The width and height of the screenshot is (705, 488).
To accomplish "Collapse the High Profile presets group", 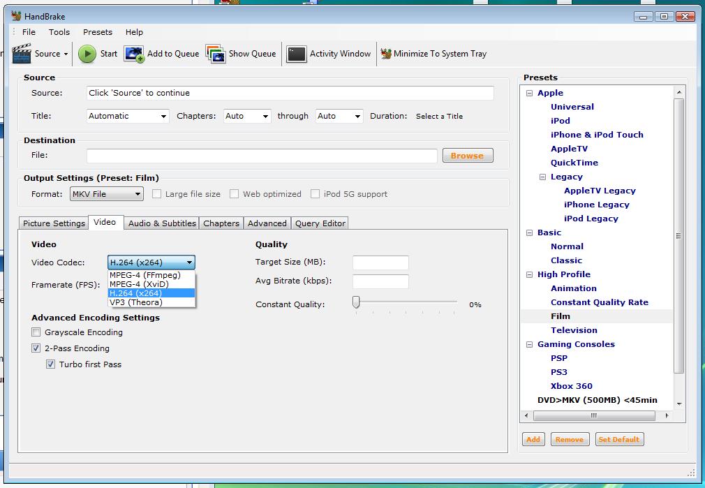I will pyautogui.click(x=529, y=274).
